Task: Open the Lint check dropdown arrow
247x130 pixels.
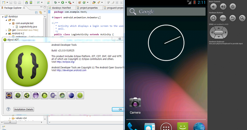Action: (x=42, y=3)
